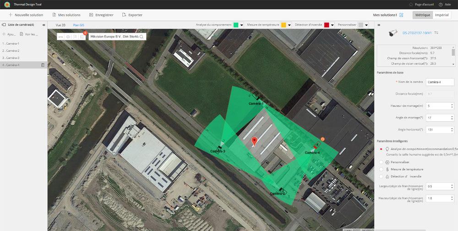Select Mesure de température radio option
Image resolution: width=458 pixels, height=231 pixels.
(382, 169)
